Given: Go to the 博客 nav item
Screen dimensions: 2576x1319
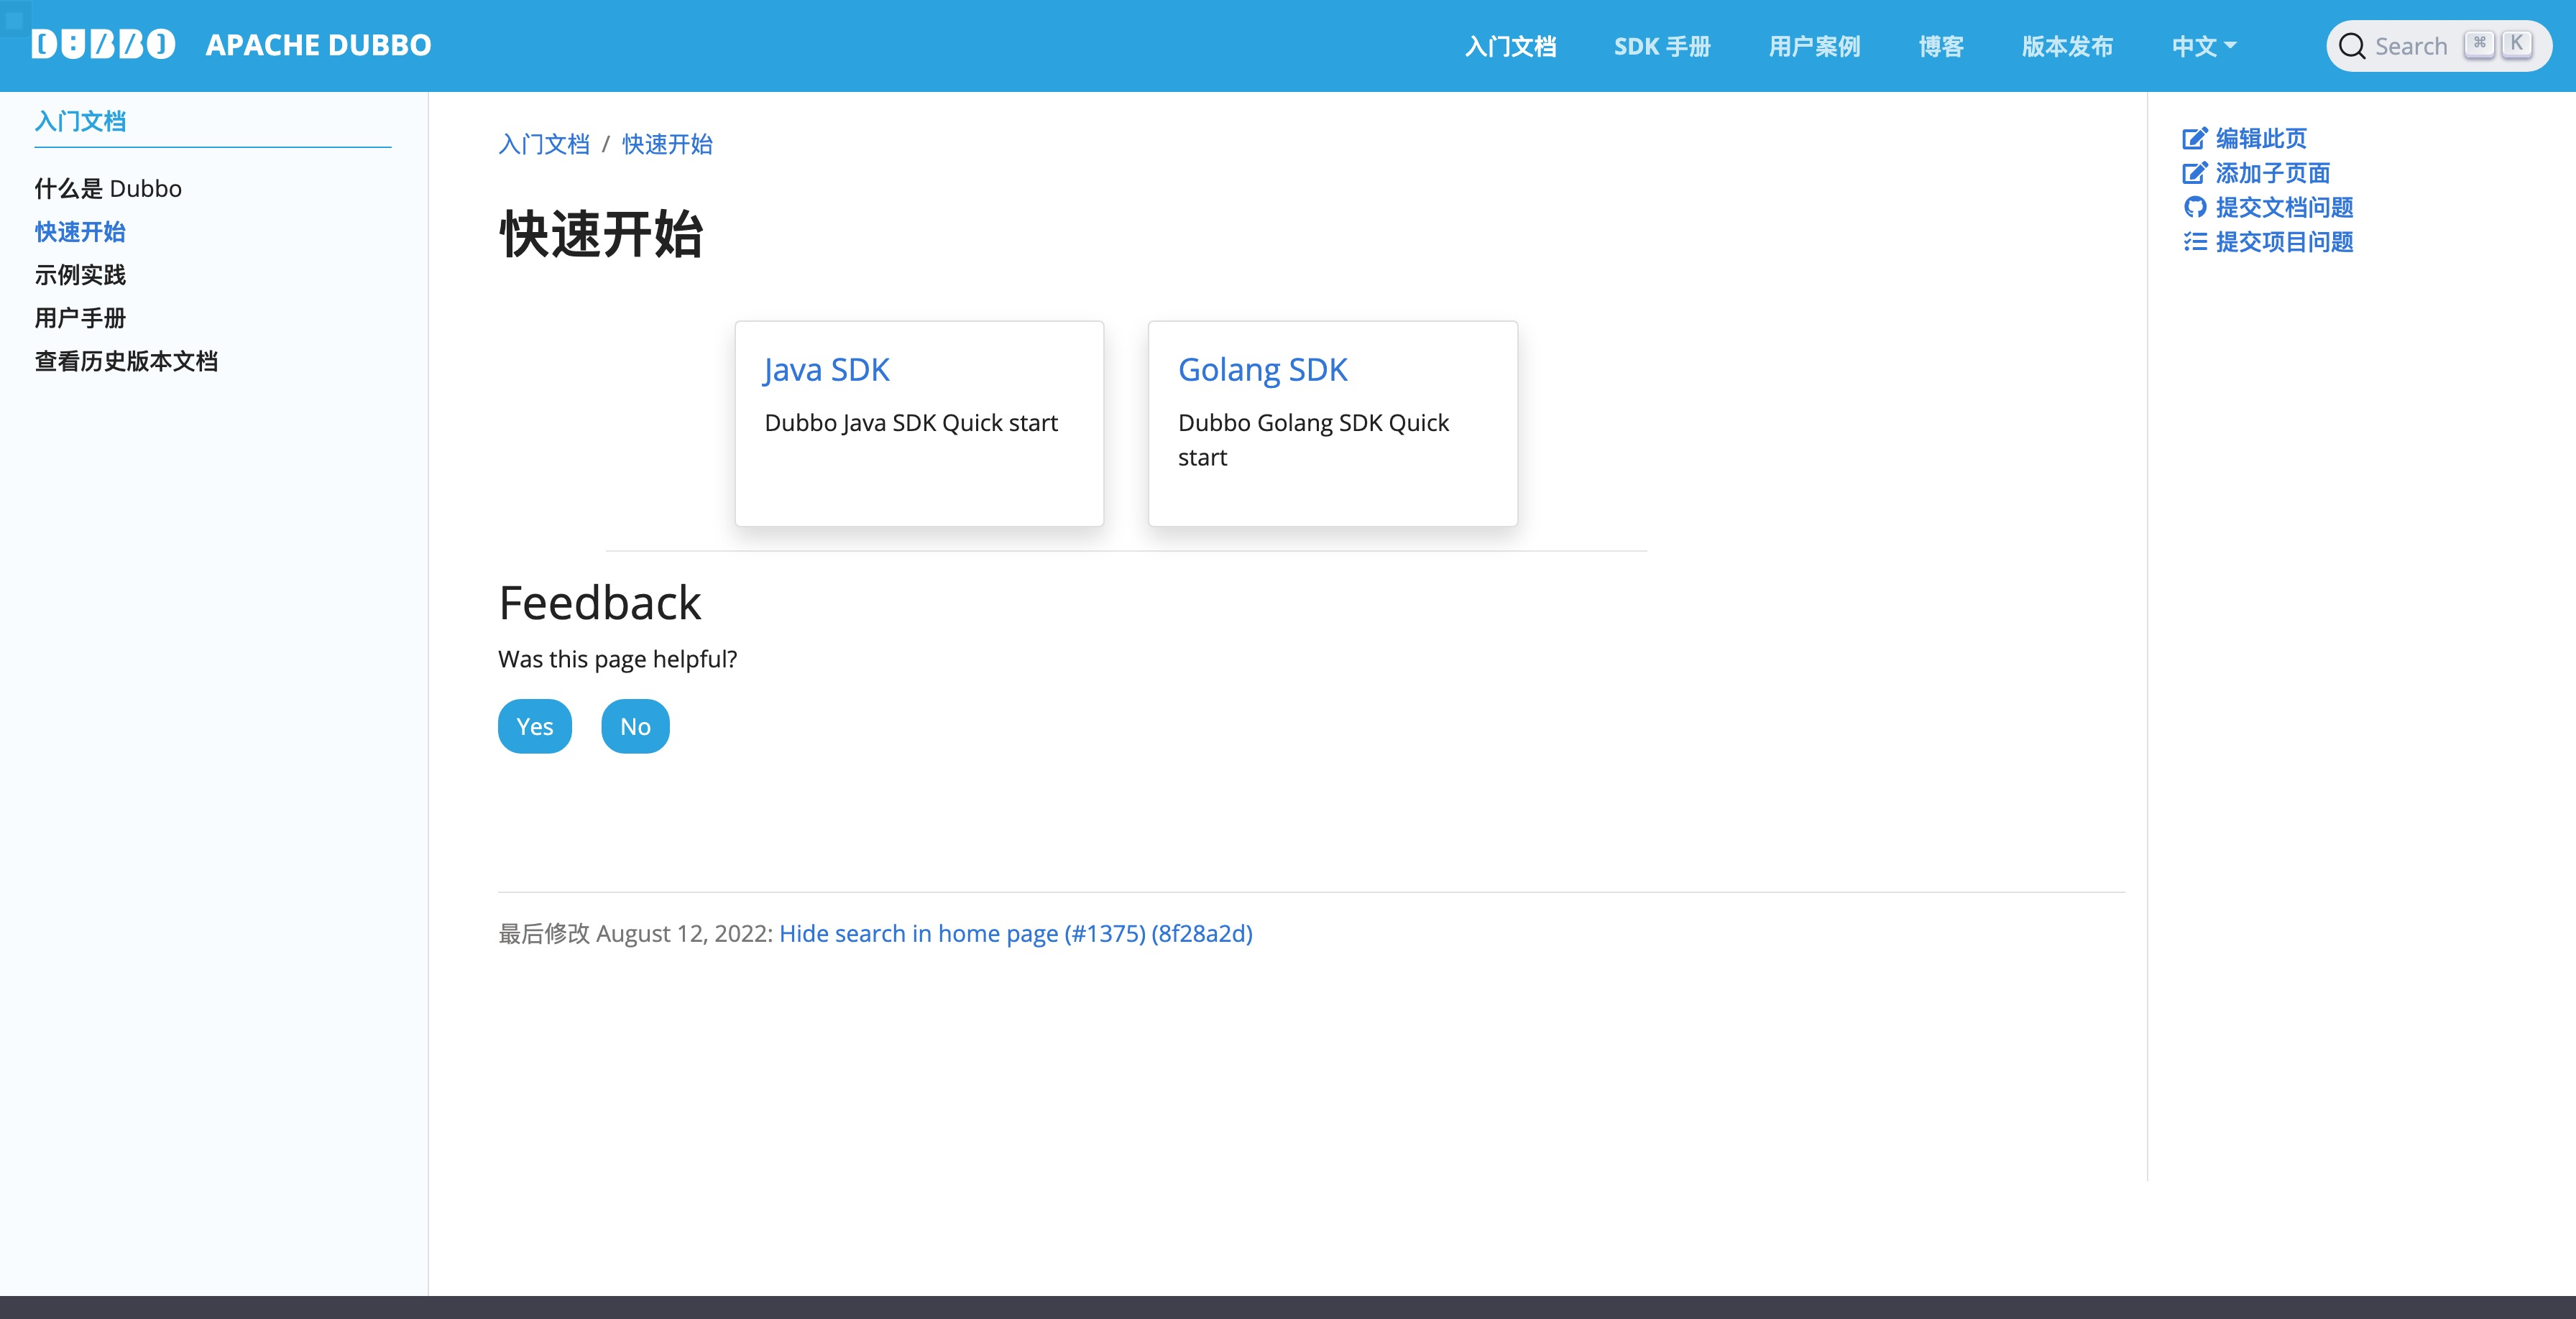Looking at the screenshot, I should click(1940, 47).
